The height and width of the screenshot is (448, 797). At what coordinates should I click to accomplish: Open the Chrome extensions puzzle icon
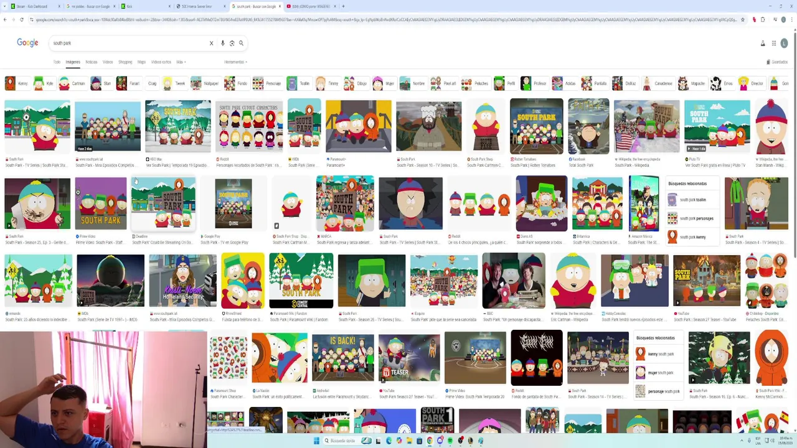pyautogui.click(x=763, y=19)
